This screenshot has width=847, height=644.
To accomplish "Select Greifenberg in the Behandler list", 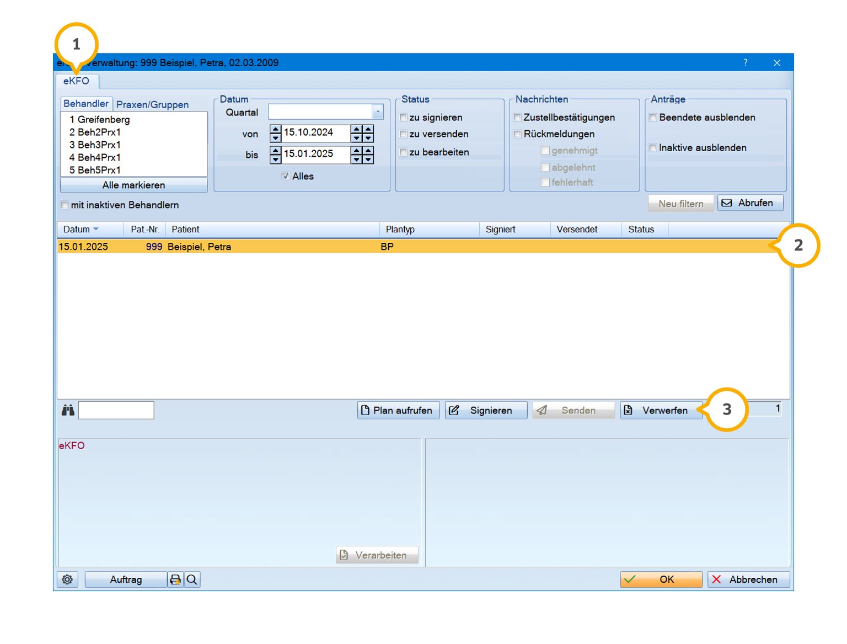I will (x=100, y=120).
